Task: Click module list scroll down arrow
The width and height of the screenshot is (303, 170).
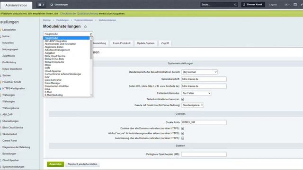Action: [x=91, y=95]
